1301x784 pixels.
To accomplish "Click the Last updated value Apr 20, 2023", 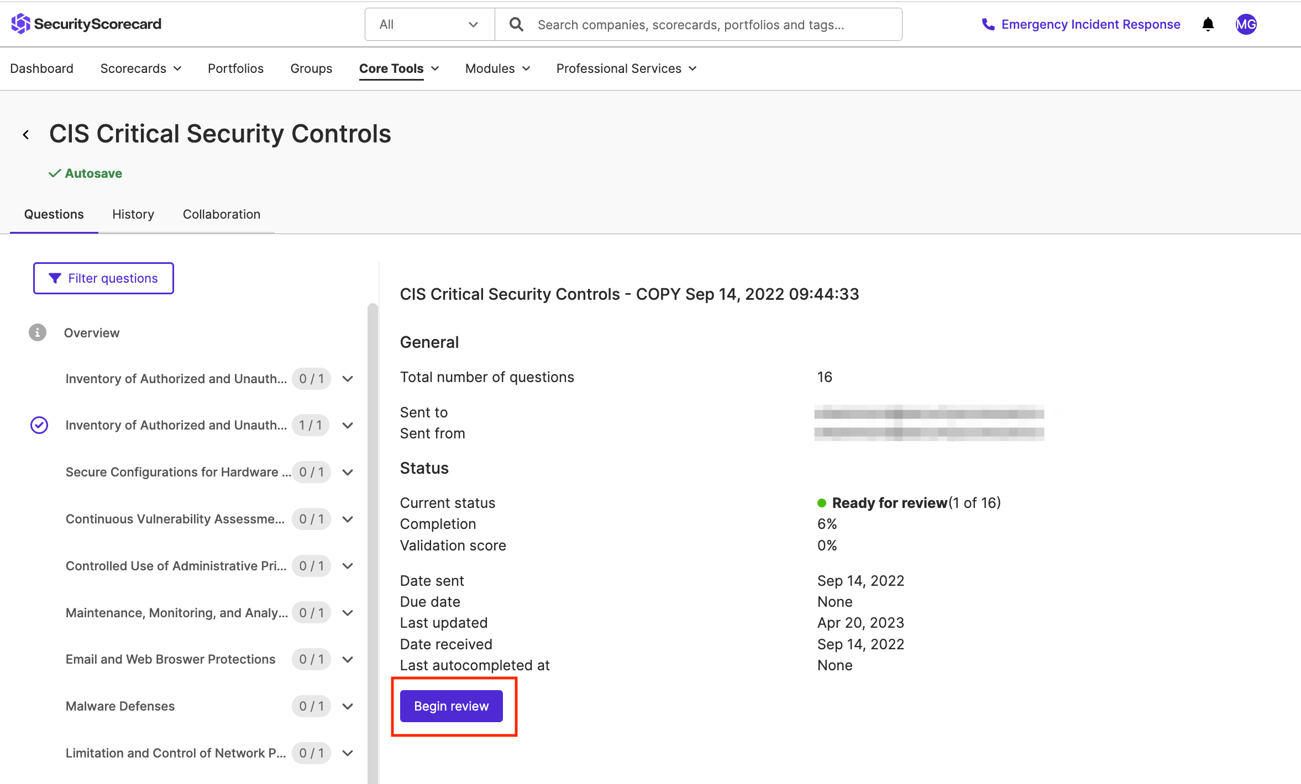I will (x=861, y=623).
